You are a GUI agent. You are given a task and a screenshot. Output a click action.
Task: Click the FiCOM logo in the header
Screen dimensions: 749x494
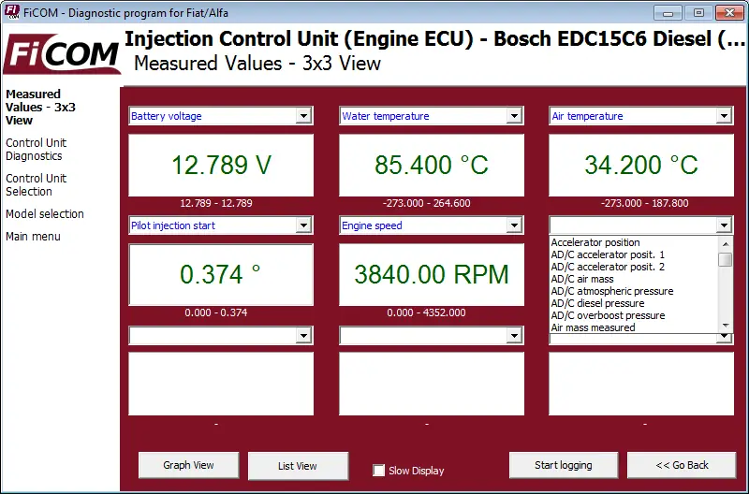[61, 54]
